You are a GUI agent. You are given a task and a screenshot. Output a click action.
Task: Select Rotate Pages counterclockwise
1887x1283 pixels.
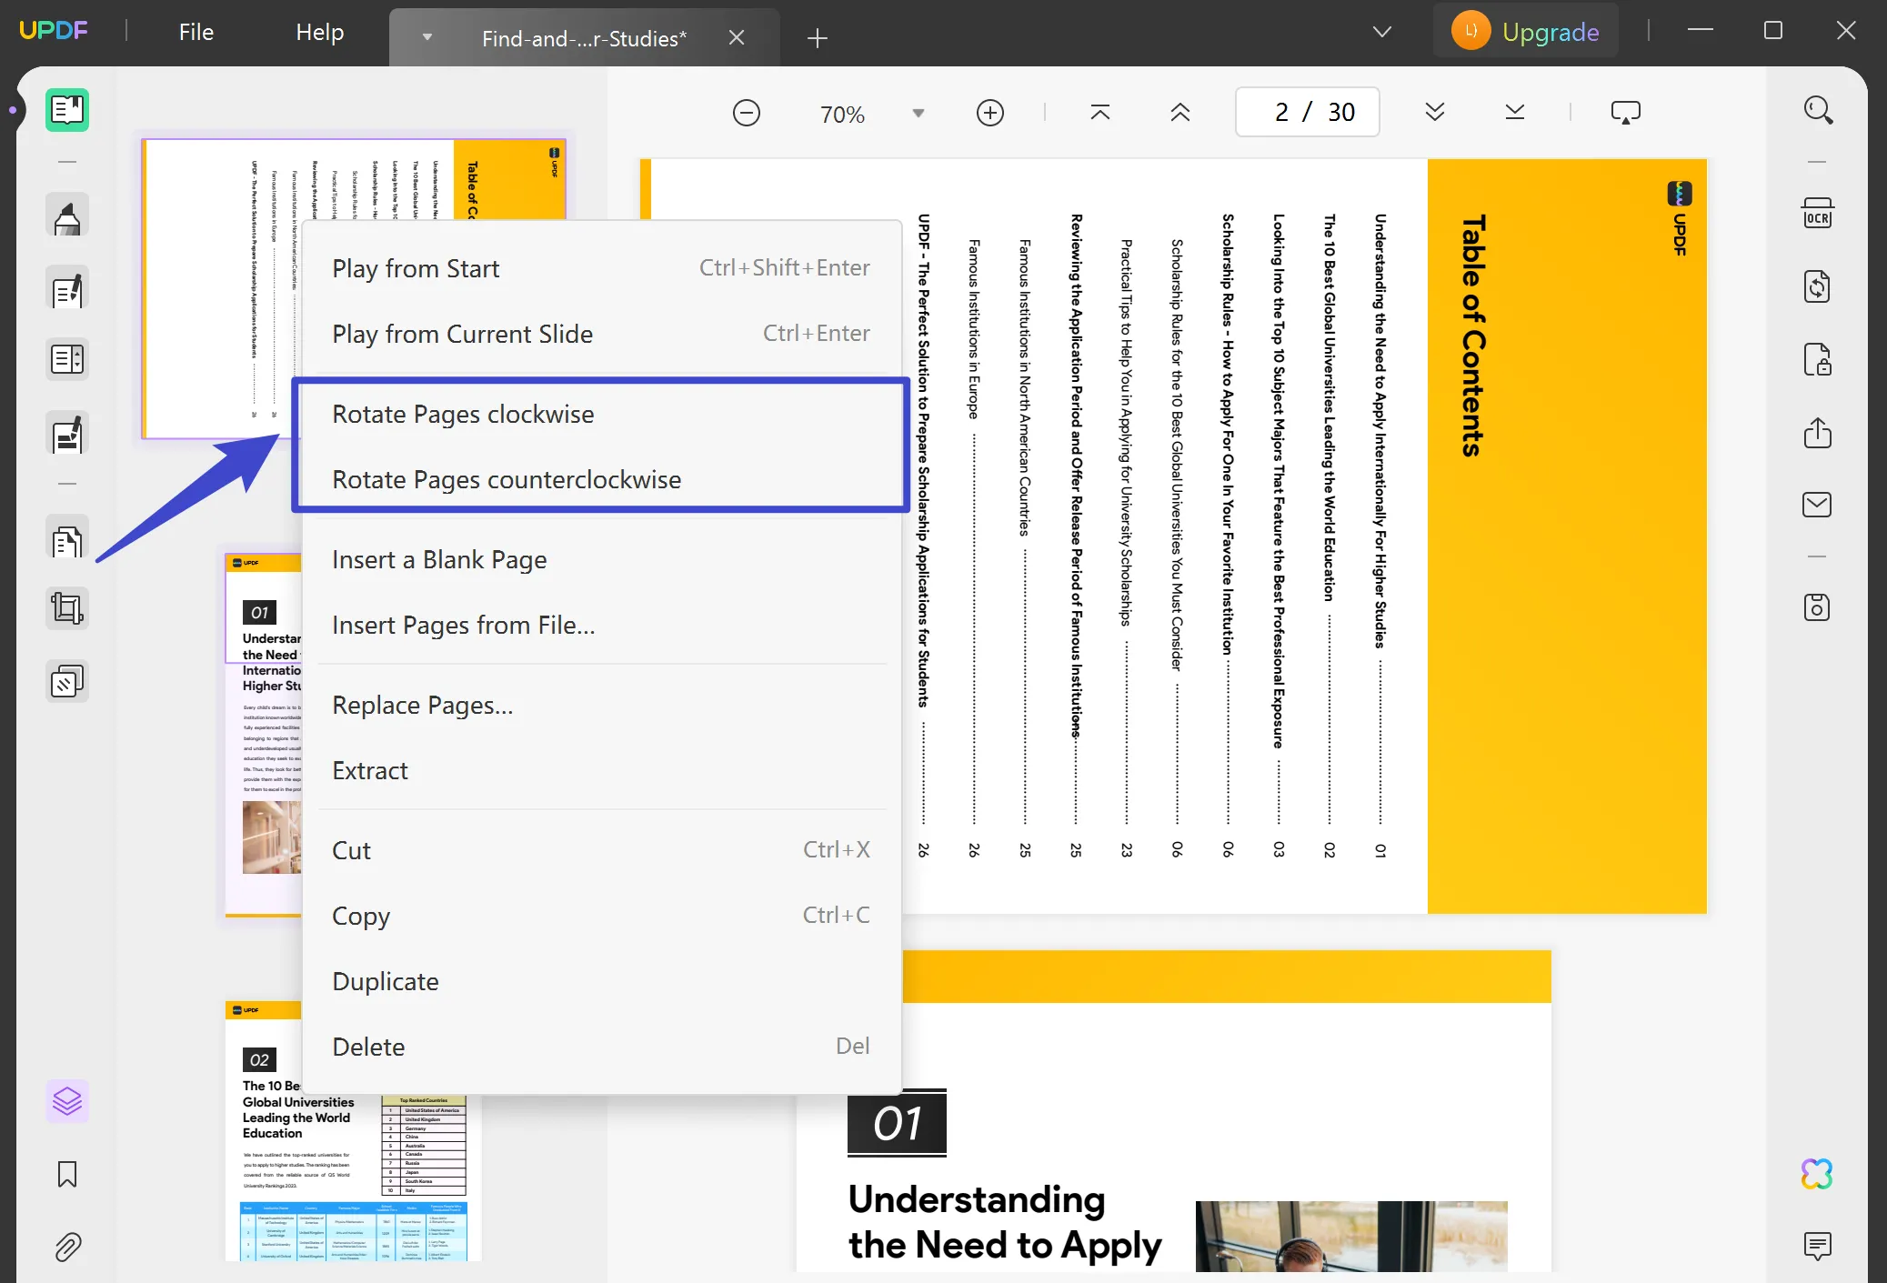(x=602, y=479)
